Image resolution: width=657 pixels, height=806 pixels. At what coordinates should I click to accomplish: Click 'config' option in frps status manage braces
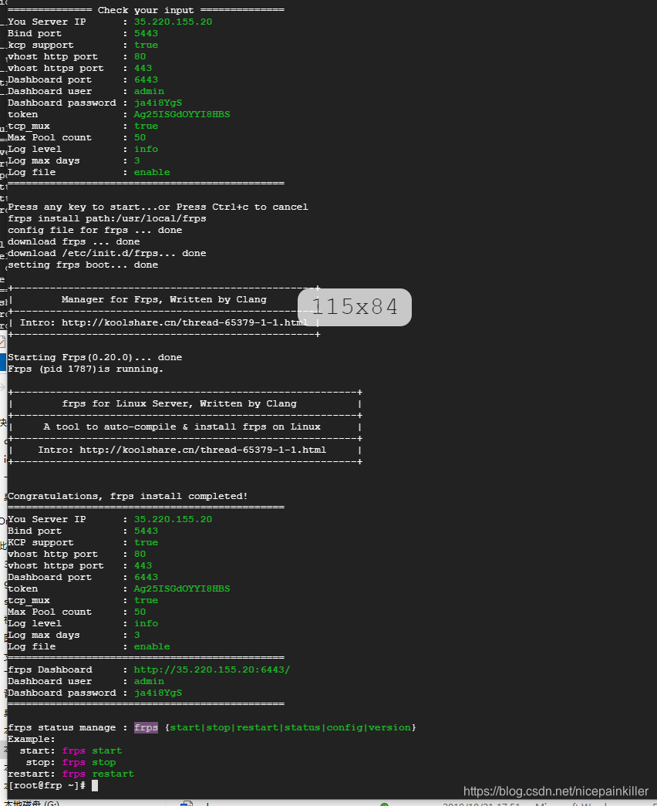coord(345,727)
